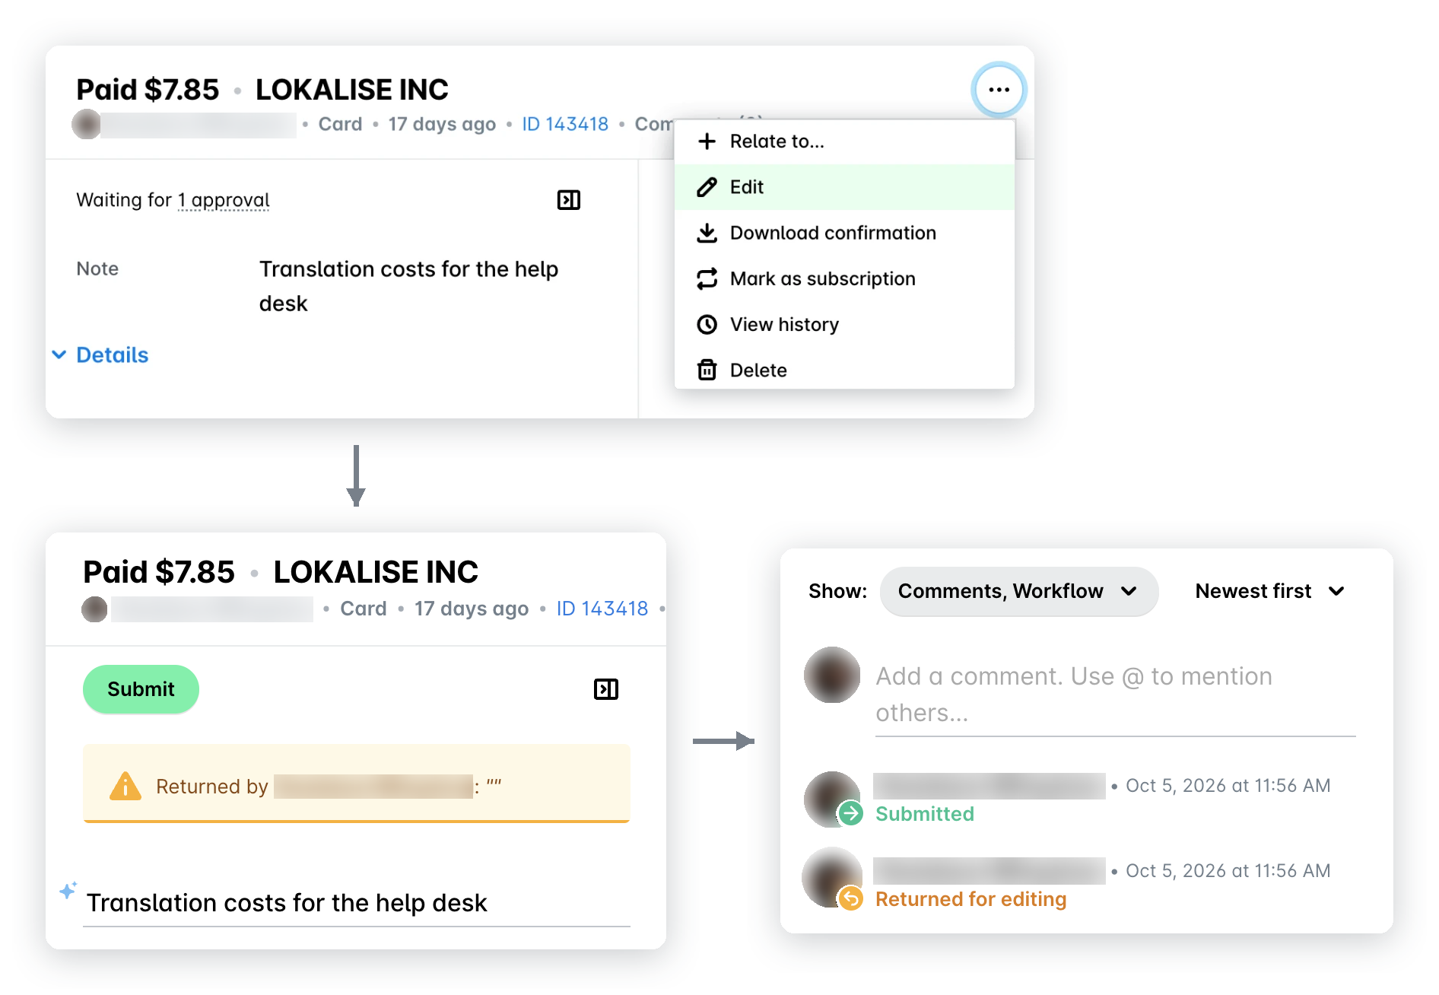Click the orange Returned for editing status icon
Screen dimensions: 1439x995
click(x=850, y=899)
